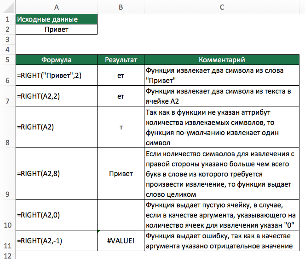The width and height of the screenshot is (305, 259).
Task: Click the 'Формула' table header cell
Action: coord(57,59)
